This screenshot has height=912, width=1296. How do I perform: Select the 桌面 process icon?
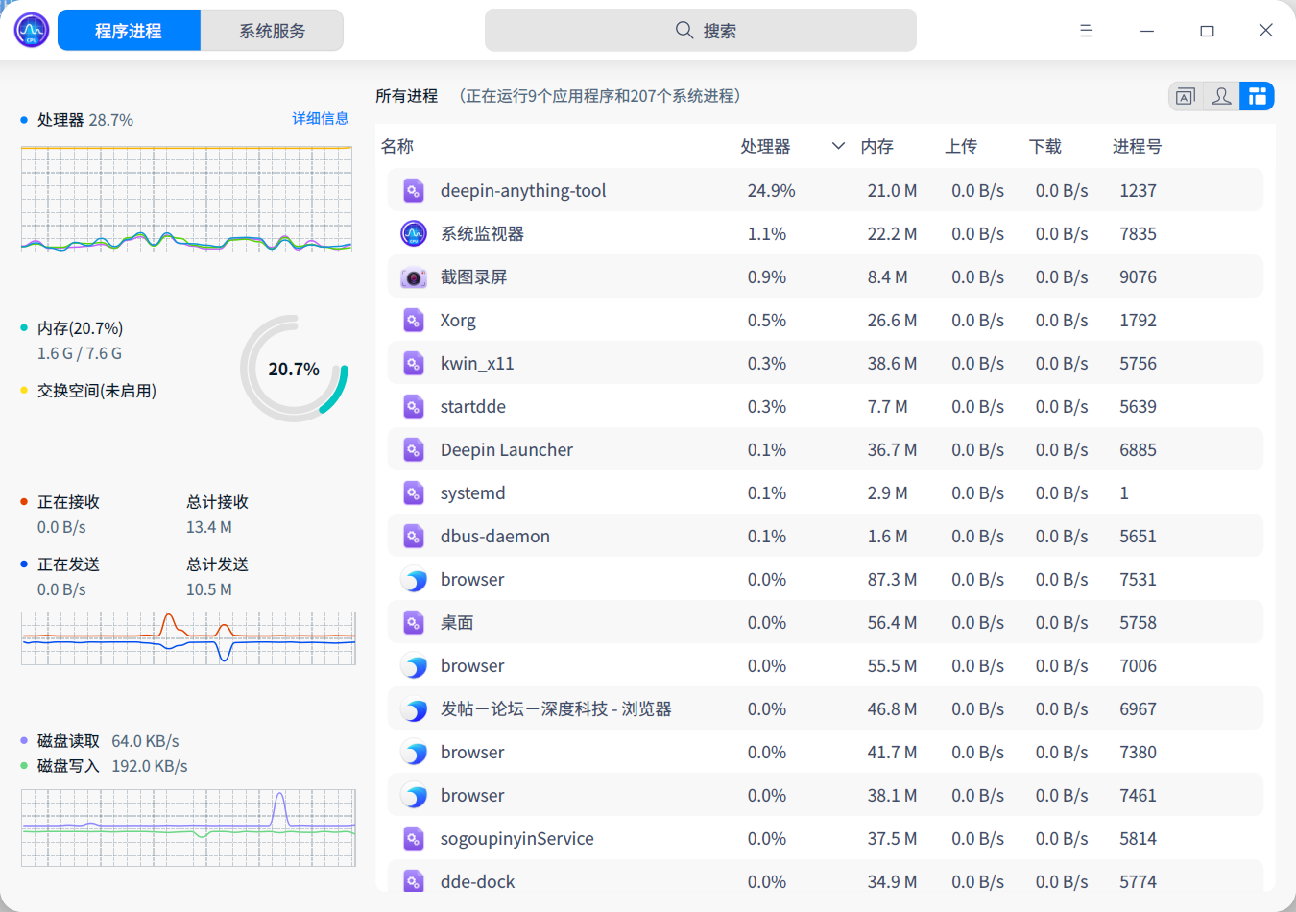(414, 623)
